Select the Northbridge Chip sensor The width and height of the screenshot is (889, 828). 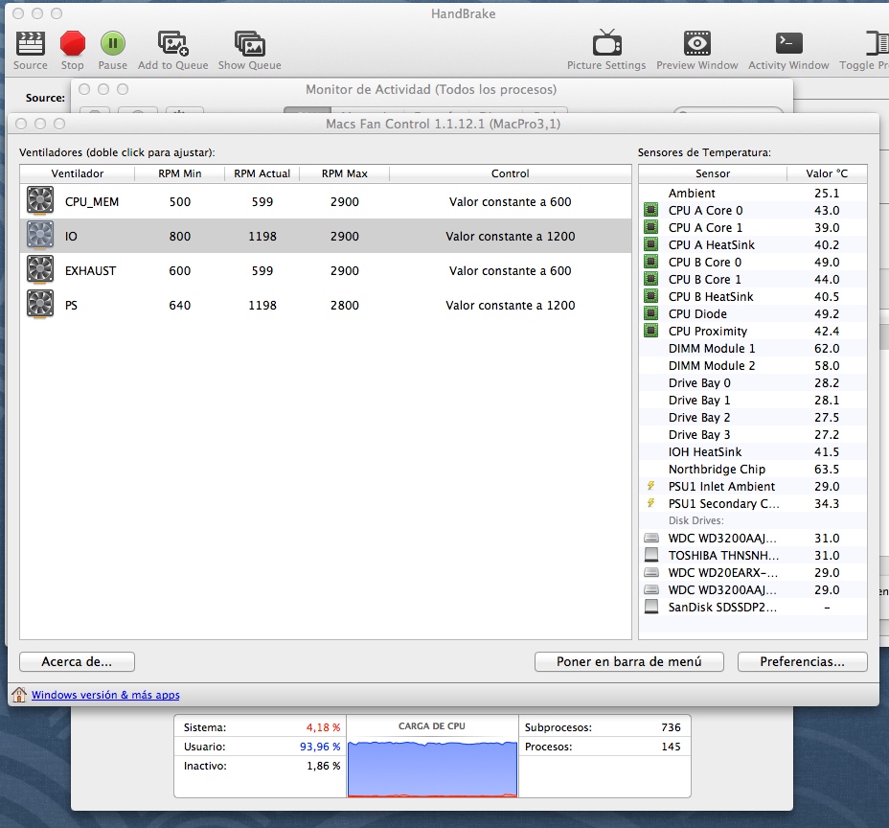753,469
